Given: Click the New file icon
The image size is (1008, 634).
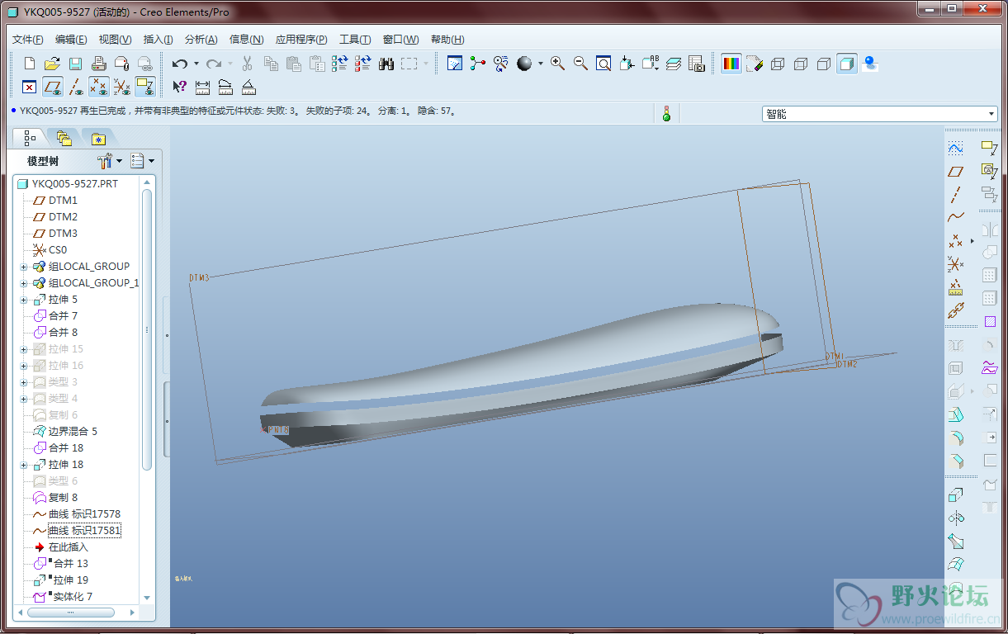Looking at the screenshot, I should (30, 64).
